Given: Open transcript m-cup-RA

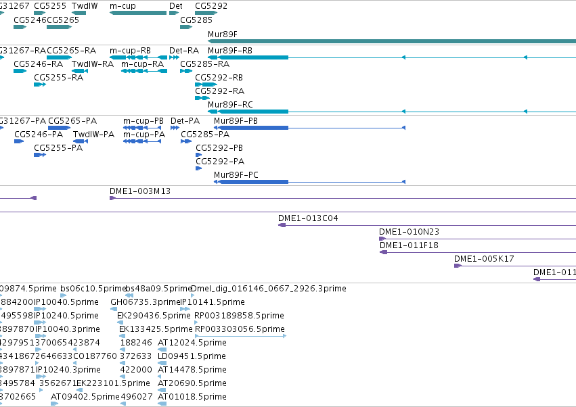Looking at the screenshot, I should tap(144, 71).
